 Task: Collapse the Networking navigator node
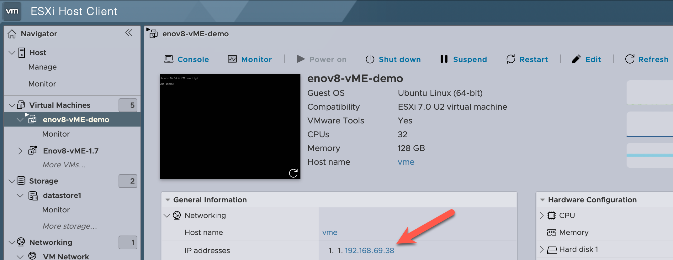coord(12,242)
